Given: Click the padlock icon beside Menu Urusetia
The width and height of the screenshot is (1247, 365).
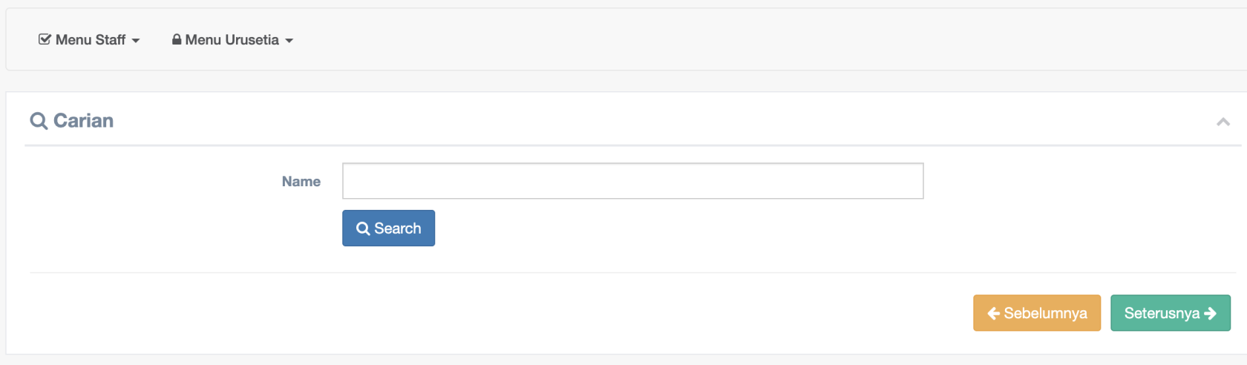Looking at the screenshot, I should point(177,39).
